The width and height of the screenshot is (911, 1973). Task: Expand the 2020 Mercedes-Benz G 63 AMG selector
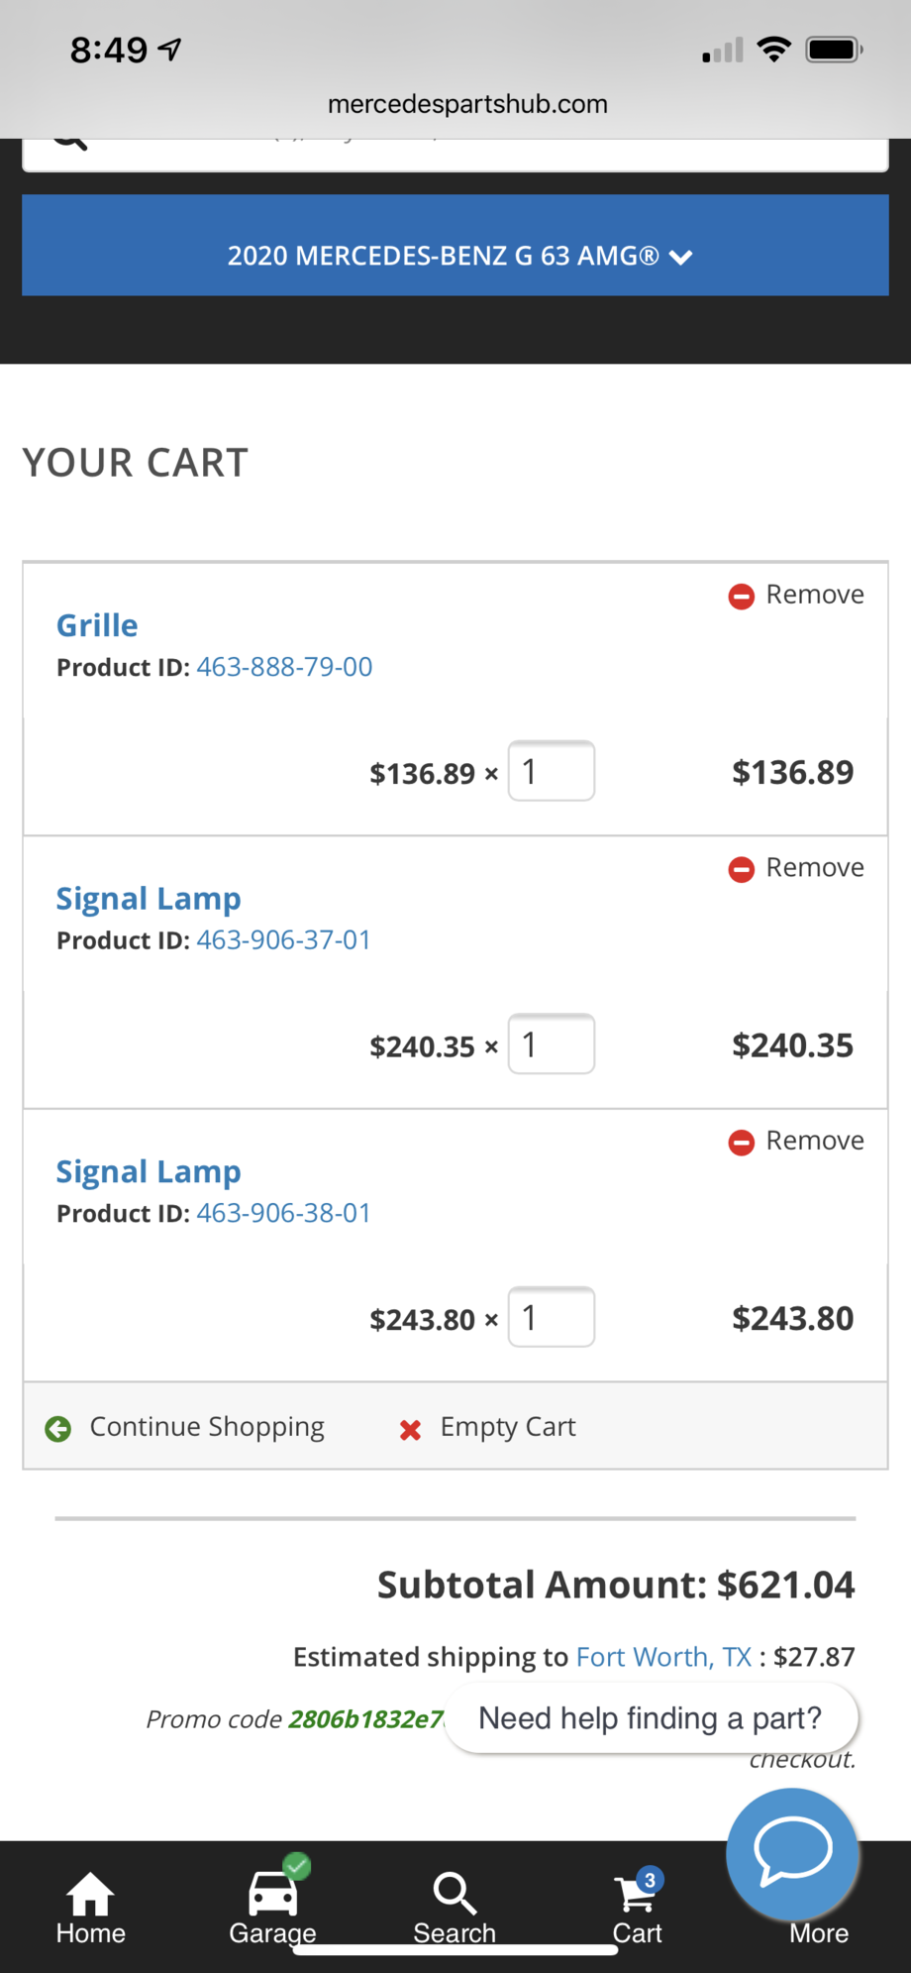click(455, 256)
